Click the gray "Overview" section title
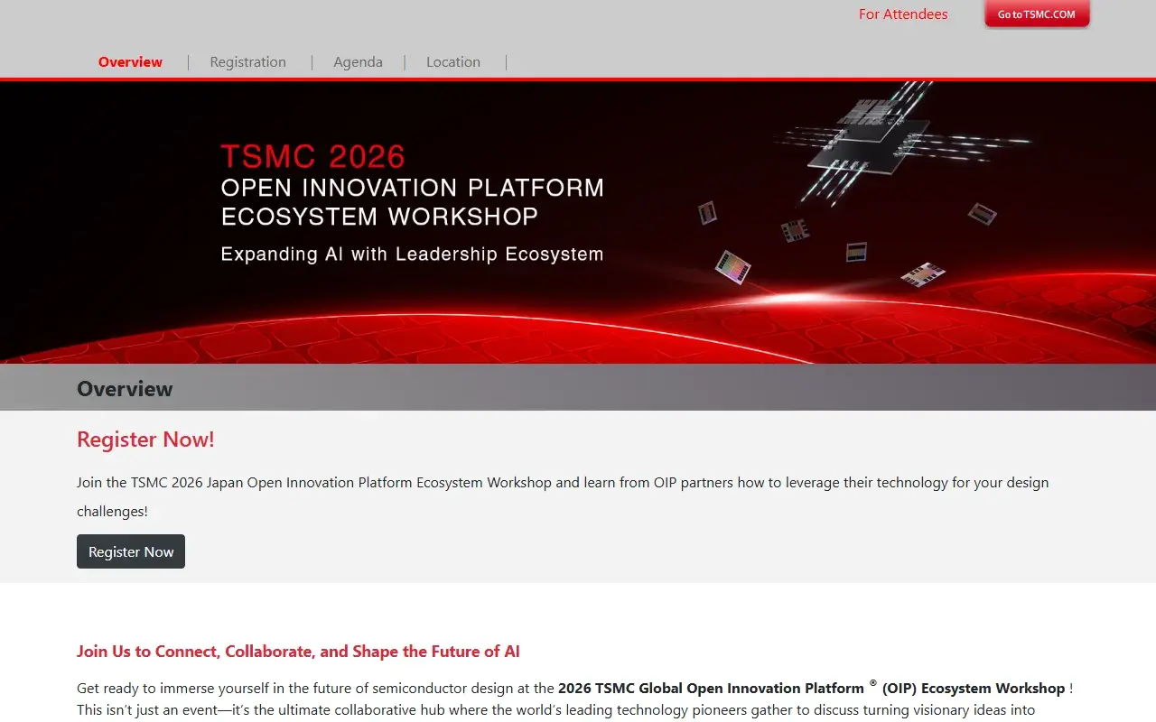1156x722 pixels. (125, 389)
